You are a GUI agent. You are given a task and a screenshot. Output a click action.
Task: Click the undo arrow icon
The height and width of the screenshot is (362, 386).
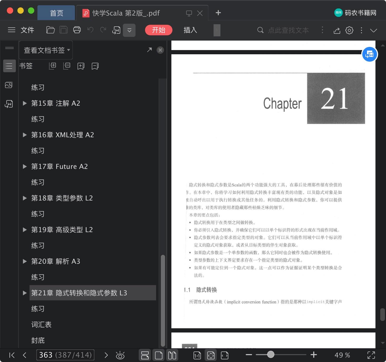click(90, 30)
